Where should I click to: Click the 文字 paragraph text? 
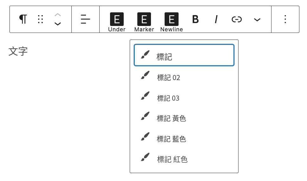click(18, 51)
